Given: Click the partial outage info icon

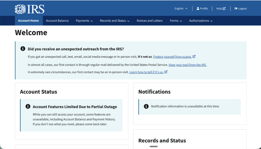Looking at the screenshot, I should [x=28, y=106].
